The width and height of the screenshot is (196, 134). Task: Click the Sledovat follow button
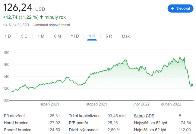[x=180, y=9]
